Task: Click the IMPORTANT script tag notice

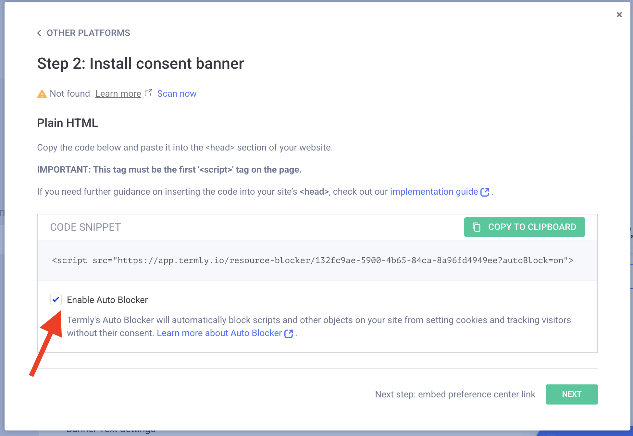Action: pos(169,170)
